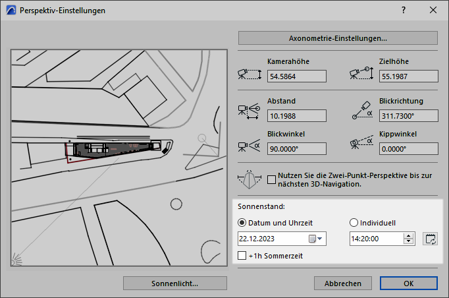Click the time field showing 14:20:00

pyautogui.click(x=382, y=239)
